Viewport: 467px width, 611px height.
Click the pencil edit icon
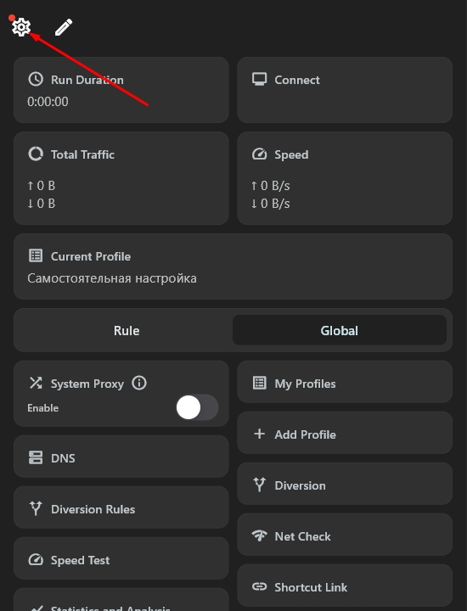click(x=64, y=27)
